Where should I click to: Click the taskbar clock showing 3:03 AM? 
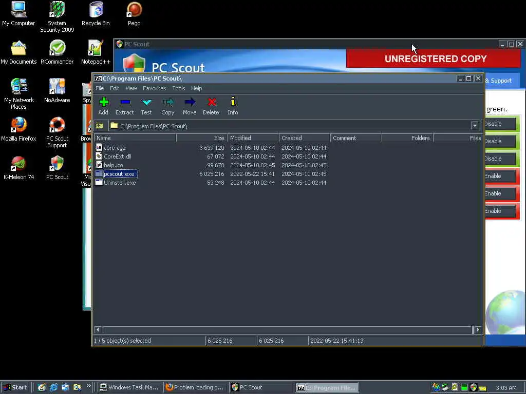(506, 388)
